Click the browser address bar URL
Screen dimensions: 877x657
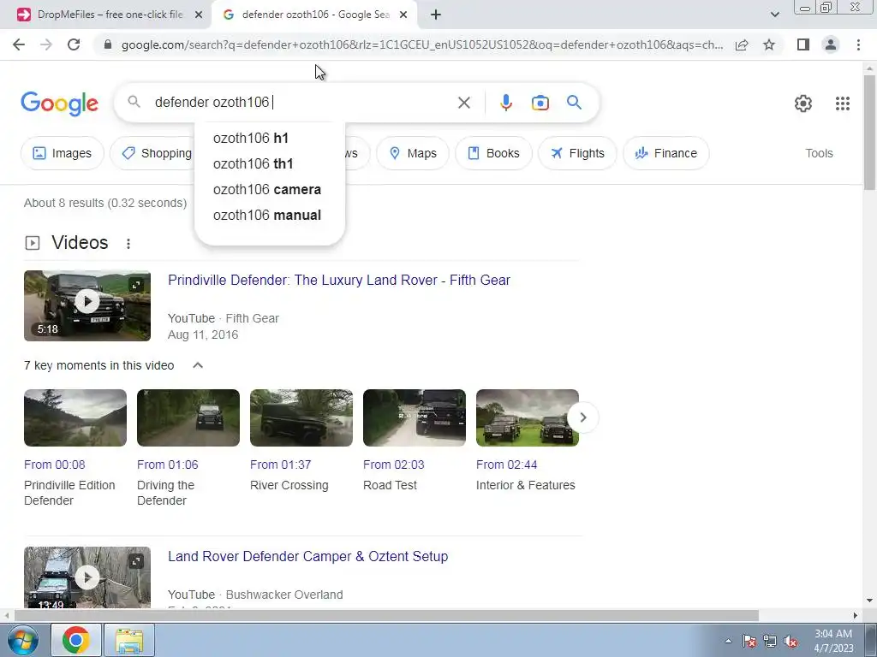pos(421,44)
